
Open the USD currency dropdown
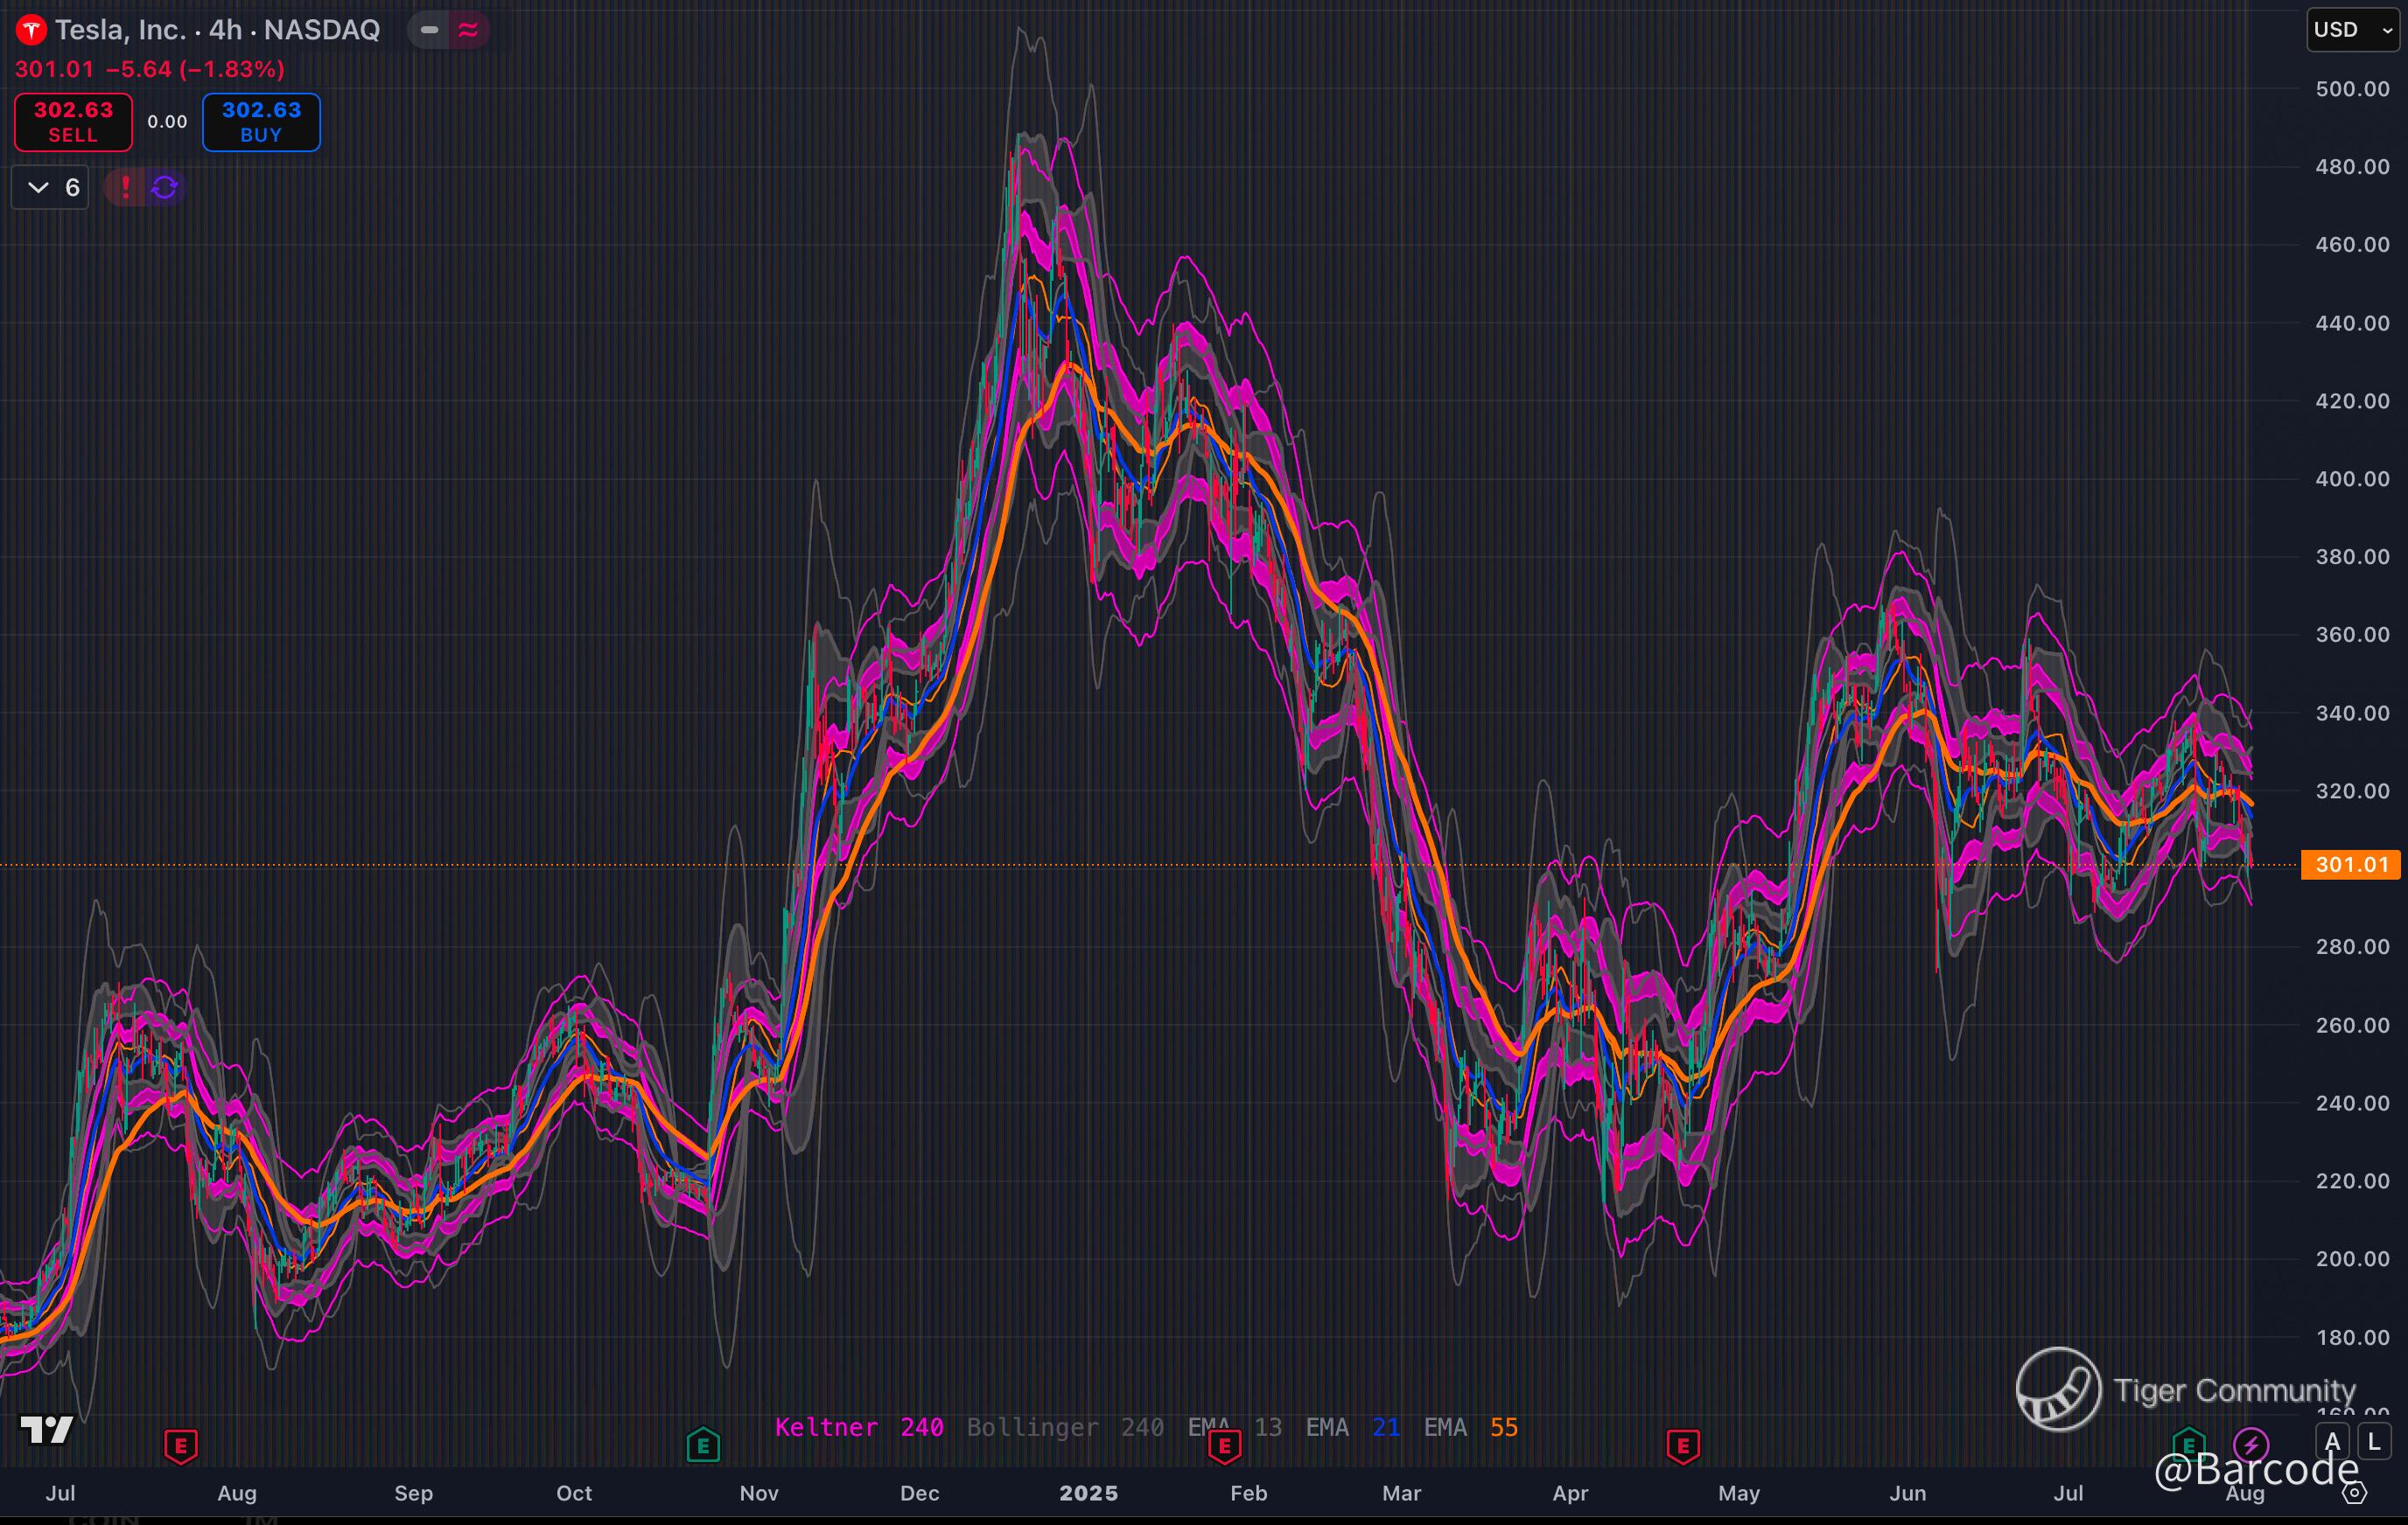coord(2352,30)
